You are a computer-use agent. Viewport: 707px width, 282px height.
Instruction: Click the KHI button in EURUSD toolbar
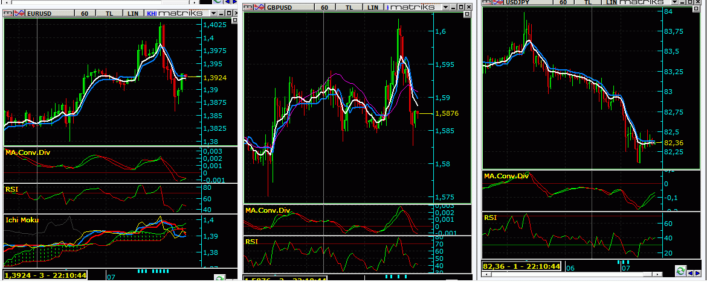coord(152,13)
